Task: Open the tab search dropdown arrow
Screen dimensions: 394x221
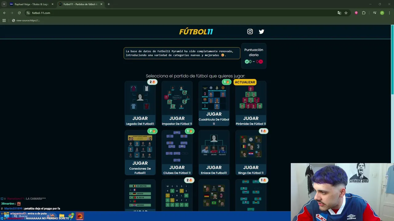Action: 4,4
